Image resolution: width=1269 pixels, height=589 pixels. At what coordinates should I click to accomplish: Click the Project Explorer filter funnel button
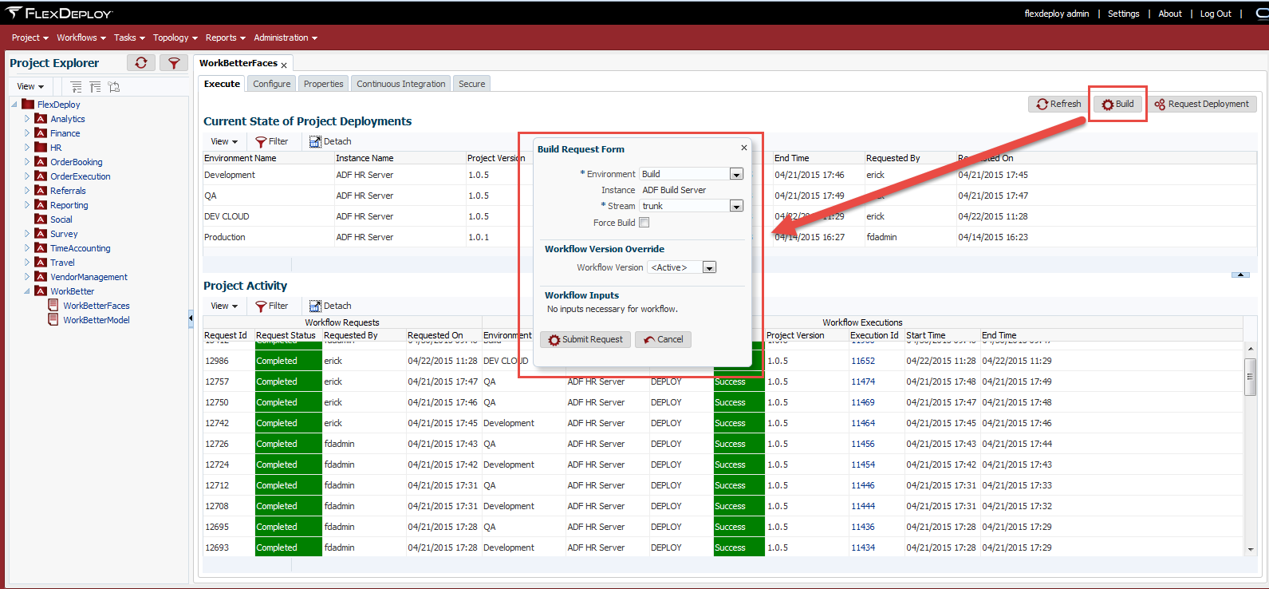(173, 63)
